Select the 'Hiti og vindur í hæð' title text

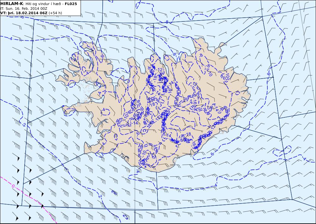click(x=44, y=4)
